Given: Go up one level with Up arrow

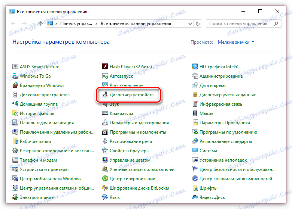Looking at the screenshot, I should click(40, 24).
